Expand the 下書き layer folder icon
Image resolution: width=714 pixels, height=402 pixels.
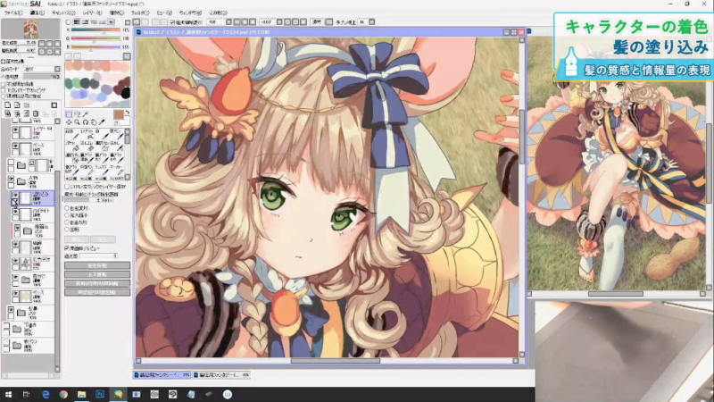[x=17, y=329]
